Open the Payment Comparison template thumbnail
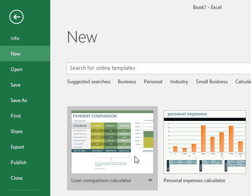This screenshot has height=196, width=251. pos(112,142)
